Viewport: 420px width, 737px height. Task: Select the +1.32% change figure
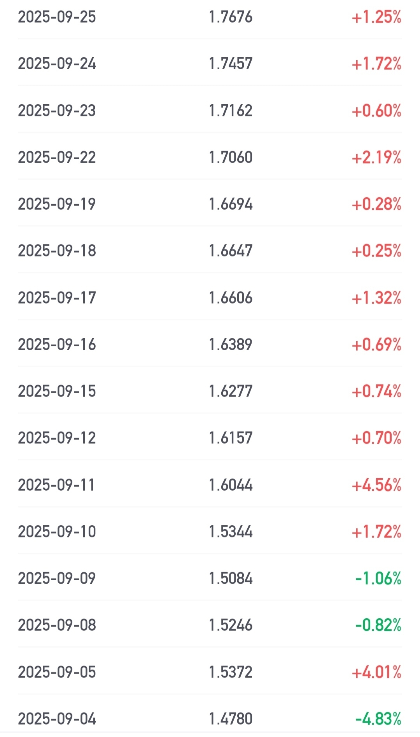[x=376, y=298]
